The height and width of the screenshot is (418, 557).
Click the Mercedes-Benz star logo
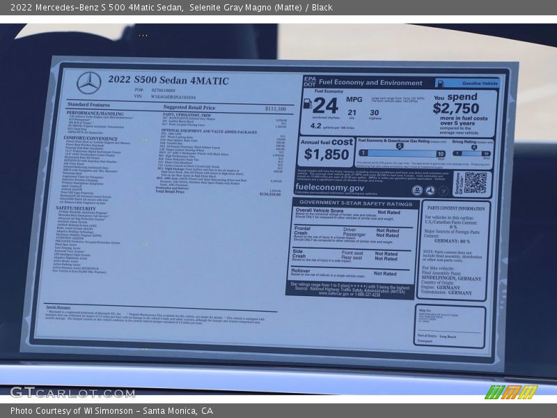pos(91,82)
